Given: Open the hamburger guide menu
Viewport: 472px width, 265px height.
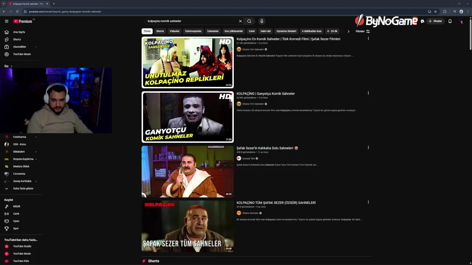Looking at the screenshot, I should [x=6, y=21].
